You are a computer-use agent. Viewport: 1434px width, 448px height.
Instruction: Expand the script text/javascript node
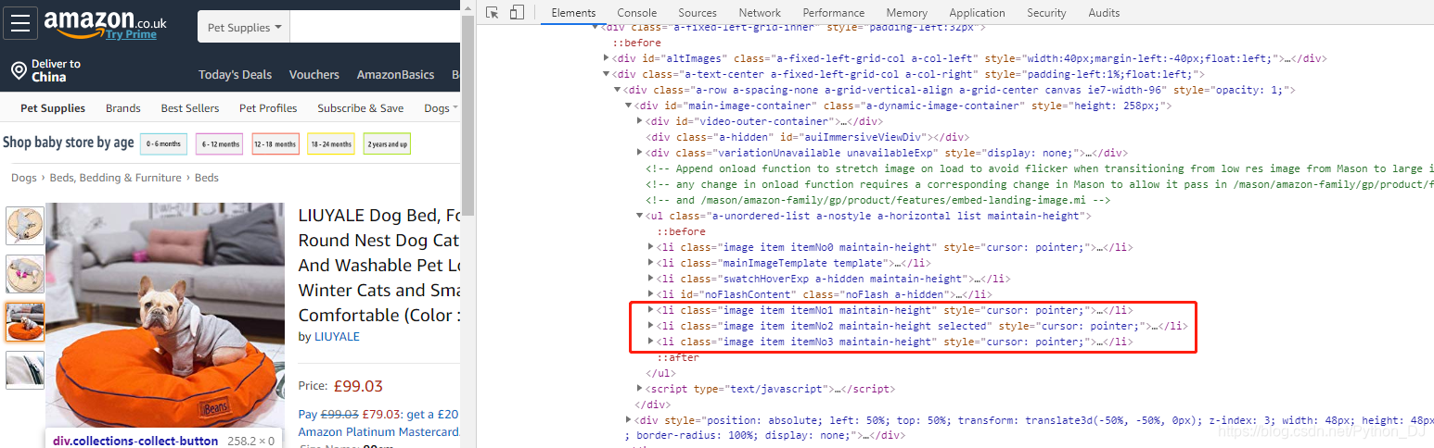pyautogui.click(x=639, y=389)
